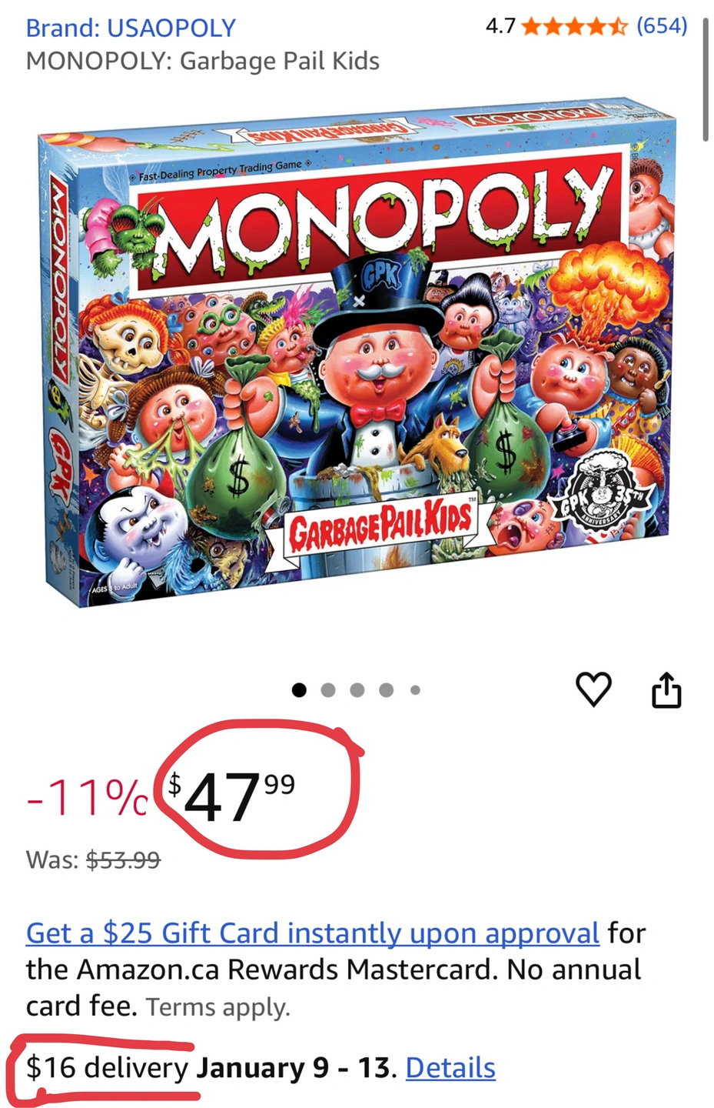714x1108 pixels.
Task: Select the second image carousel dot
Action: coord(328,690)
